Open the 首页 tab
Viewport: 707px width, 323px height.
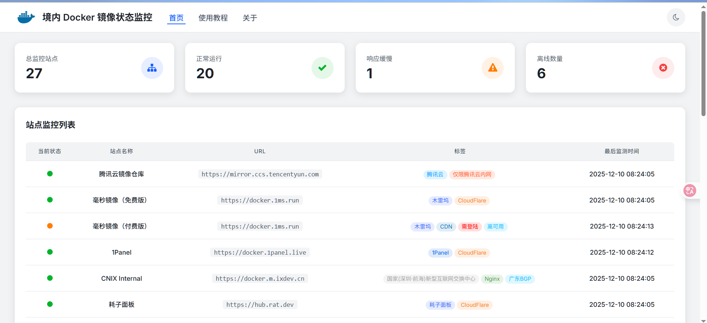176,18
